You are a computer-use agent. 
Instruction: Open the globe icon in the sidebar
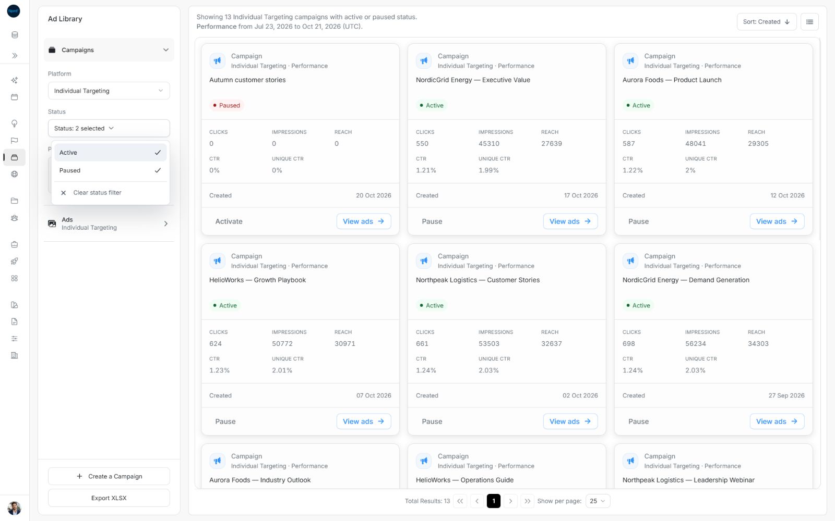click(x=15, y=174)
